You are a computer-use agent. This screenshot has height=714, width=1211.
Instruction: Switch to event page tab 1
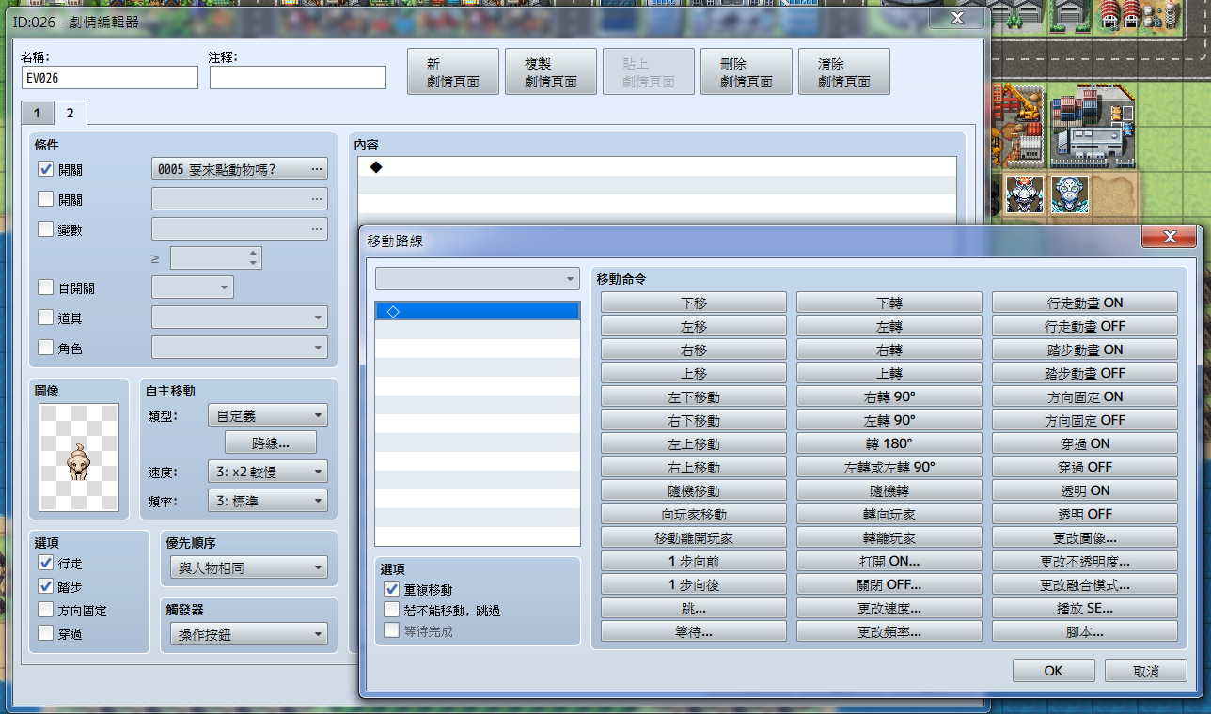pos(37,114)
